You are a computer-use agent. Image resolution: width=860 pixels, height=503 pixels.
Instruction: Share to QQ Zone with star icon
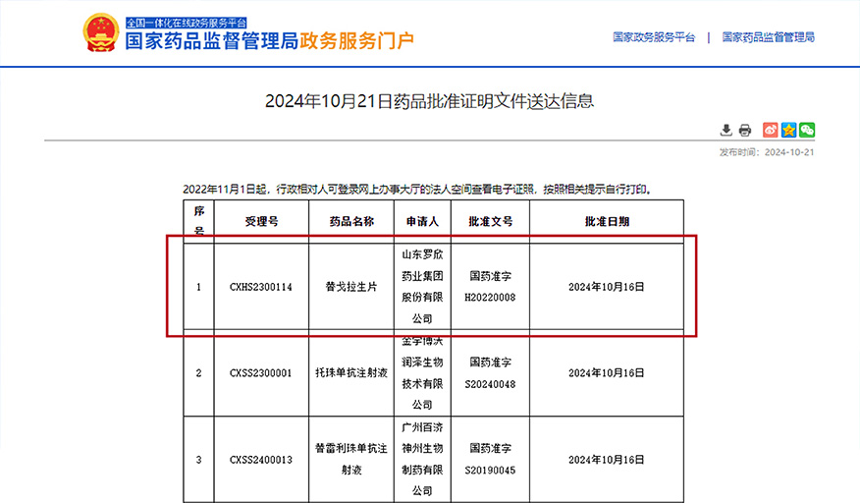(788, 130)
